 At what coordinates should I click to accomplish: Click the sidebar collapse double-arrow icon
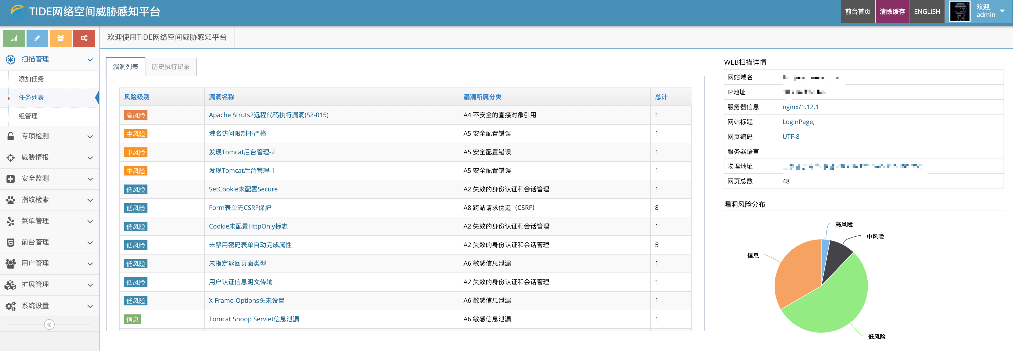click(49, 325)
